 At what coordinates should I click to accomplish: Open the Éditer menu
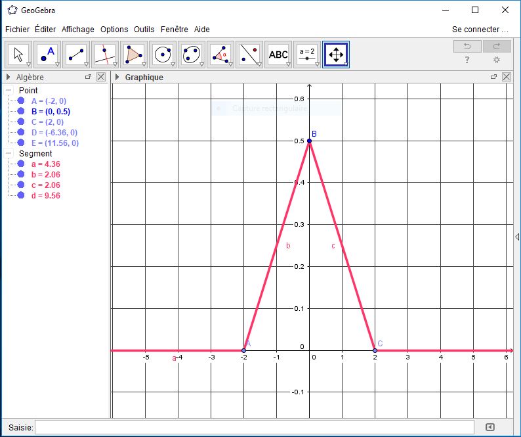pos(45,30)
